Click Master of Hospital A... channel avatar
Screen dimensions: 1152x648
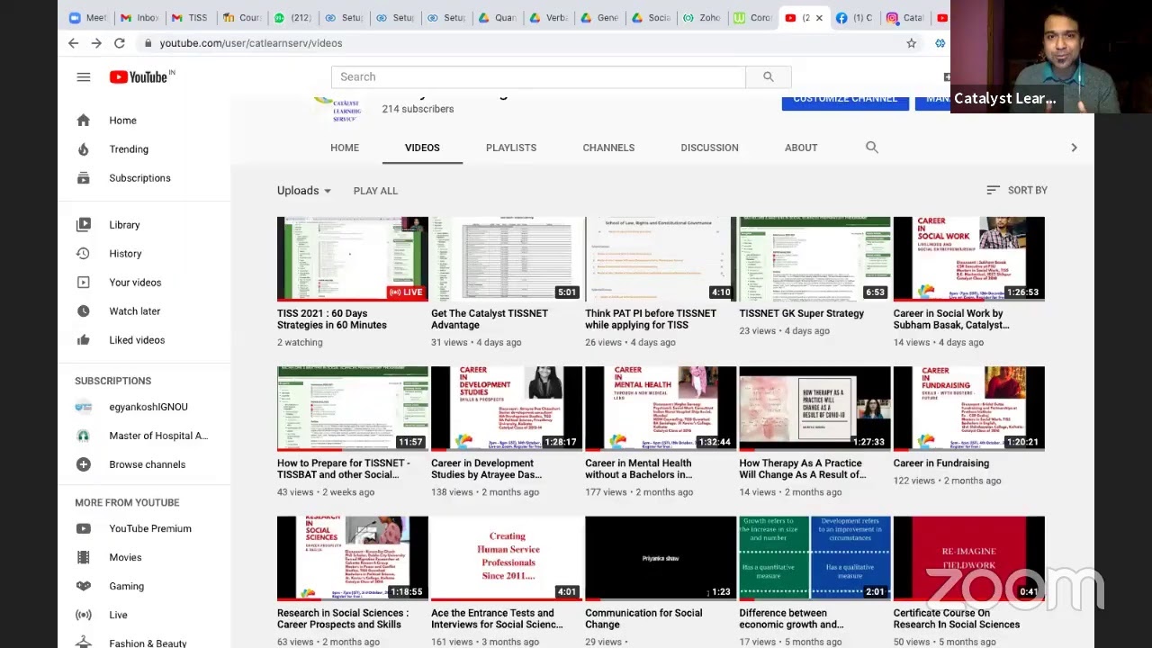pos(84,436)
